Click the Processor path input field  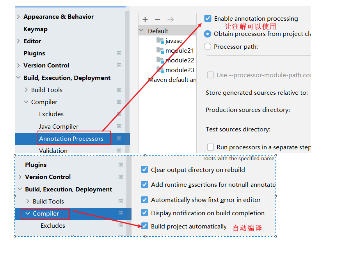258,61
